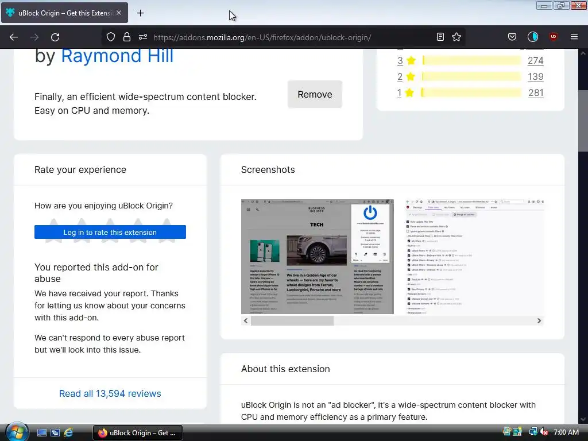Launch Internet Explorer from quick launch
The width and height of the screenshot is (588, 441).
point(68,433)
